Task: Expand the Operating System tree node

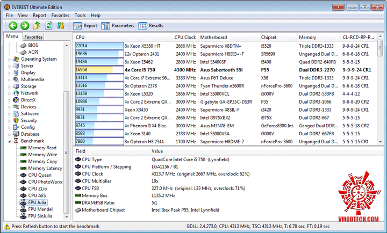Action: tap(9, 60)
